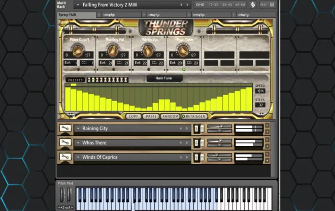Switch to the Spring Multi script tab
Viewport: 335px width, 211px height.
pos(77,15)
